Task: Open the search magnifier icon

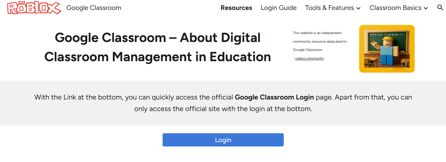Action: (x=440, y=8)
